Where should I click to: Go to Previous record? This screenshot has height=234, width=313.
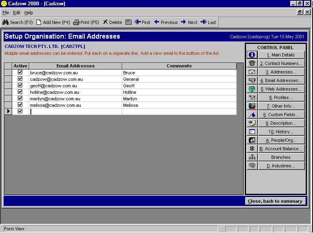click(166, 22)
